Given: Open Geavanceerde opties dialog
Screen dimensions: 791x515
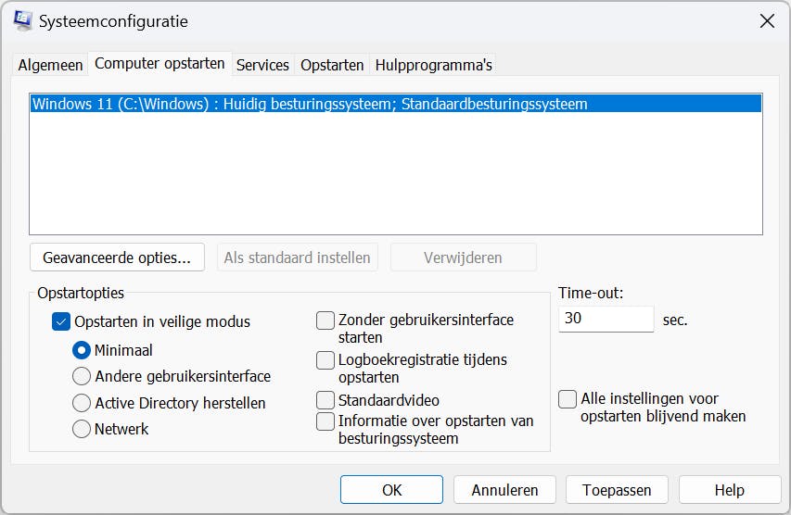Looking at the screenshot, I should click(117, 257).
